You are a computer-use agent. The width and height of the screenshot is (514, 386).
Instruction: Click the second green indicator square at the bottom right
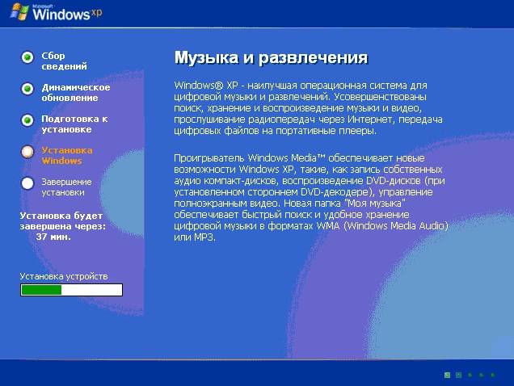tap(458, 375)
